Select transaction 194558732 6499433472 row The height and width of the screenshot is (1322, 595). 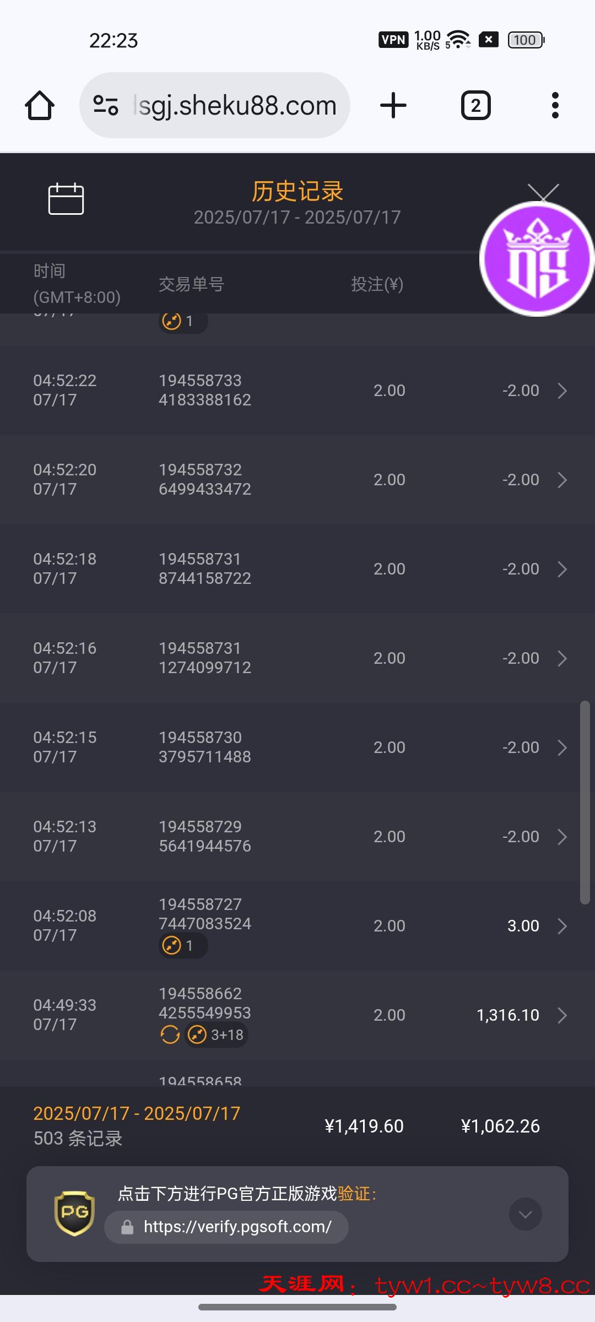pyautogui.click(x=205, y=479)
